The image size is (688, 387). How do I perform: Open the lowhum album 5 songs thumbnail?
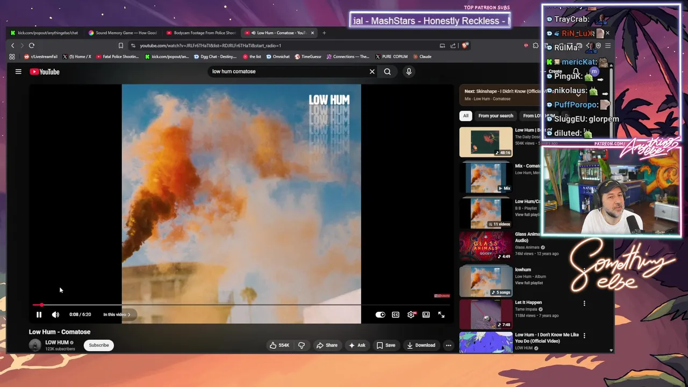[486, 281]
